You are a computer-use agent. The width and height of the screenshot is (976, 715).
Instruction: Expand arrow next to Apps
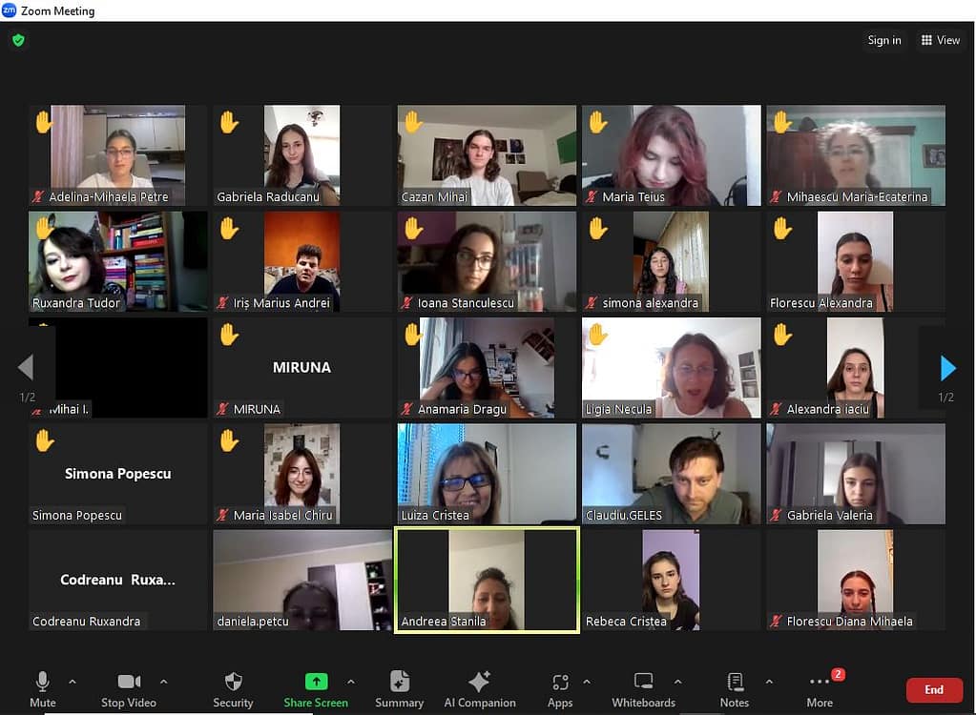(587, 682)
